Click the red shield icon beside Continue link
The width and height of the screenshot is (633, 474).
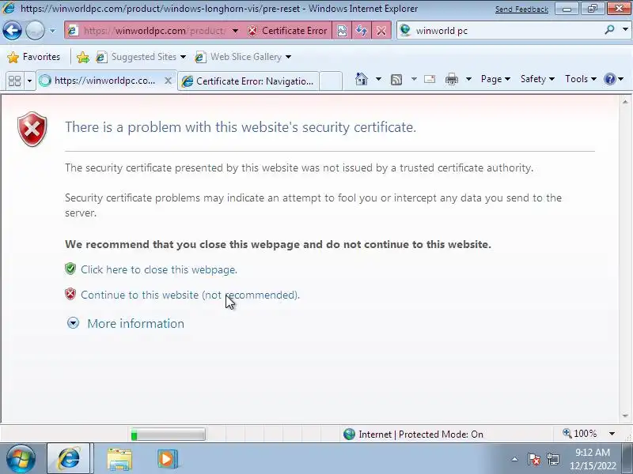point(70,294)
